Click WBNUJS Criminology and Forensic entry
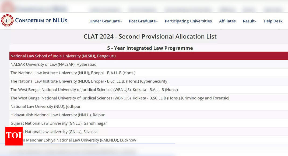Image resolution: width=288 pixels, height=156 pixels. [x=120, y=98]
